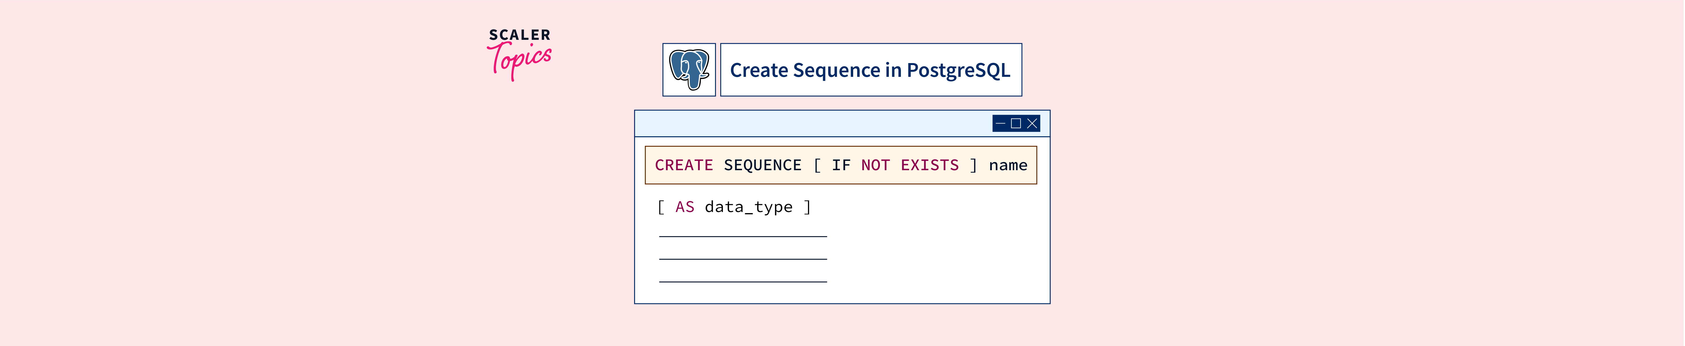Click the Create Sequence in PostgreSQL title

(870, 70)
